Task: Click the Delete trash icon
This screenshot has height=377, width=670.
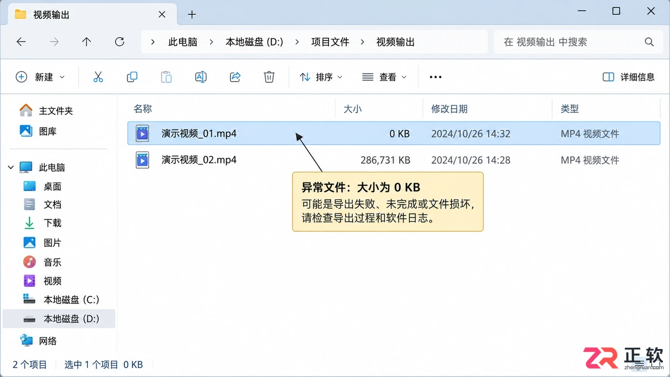Action: [269, 77]
